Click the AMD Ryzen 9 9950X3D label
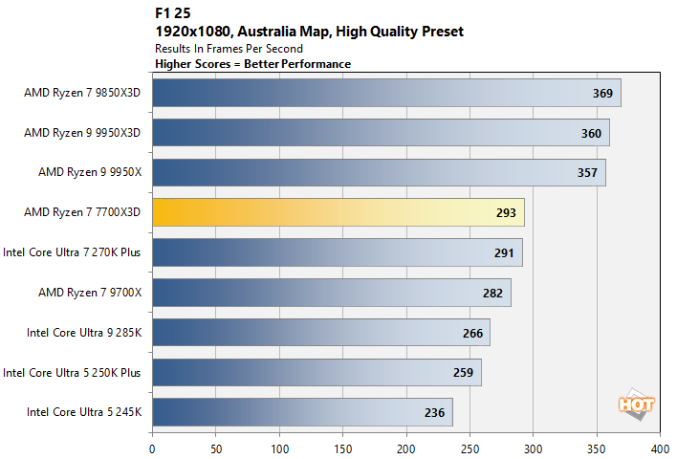The image size is (677, 459). (x=82, y=133)
